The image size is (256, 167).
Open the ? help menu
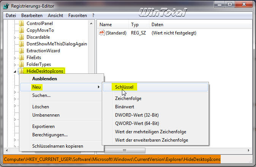pyautogui.click(x=93, y=16)
